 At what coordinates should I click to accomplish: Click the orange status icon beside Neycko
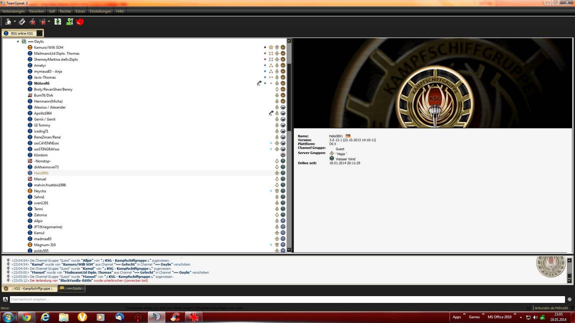pos(30,191)
